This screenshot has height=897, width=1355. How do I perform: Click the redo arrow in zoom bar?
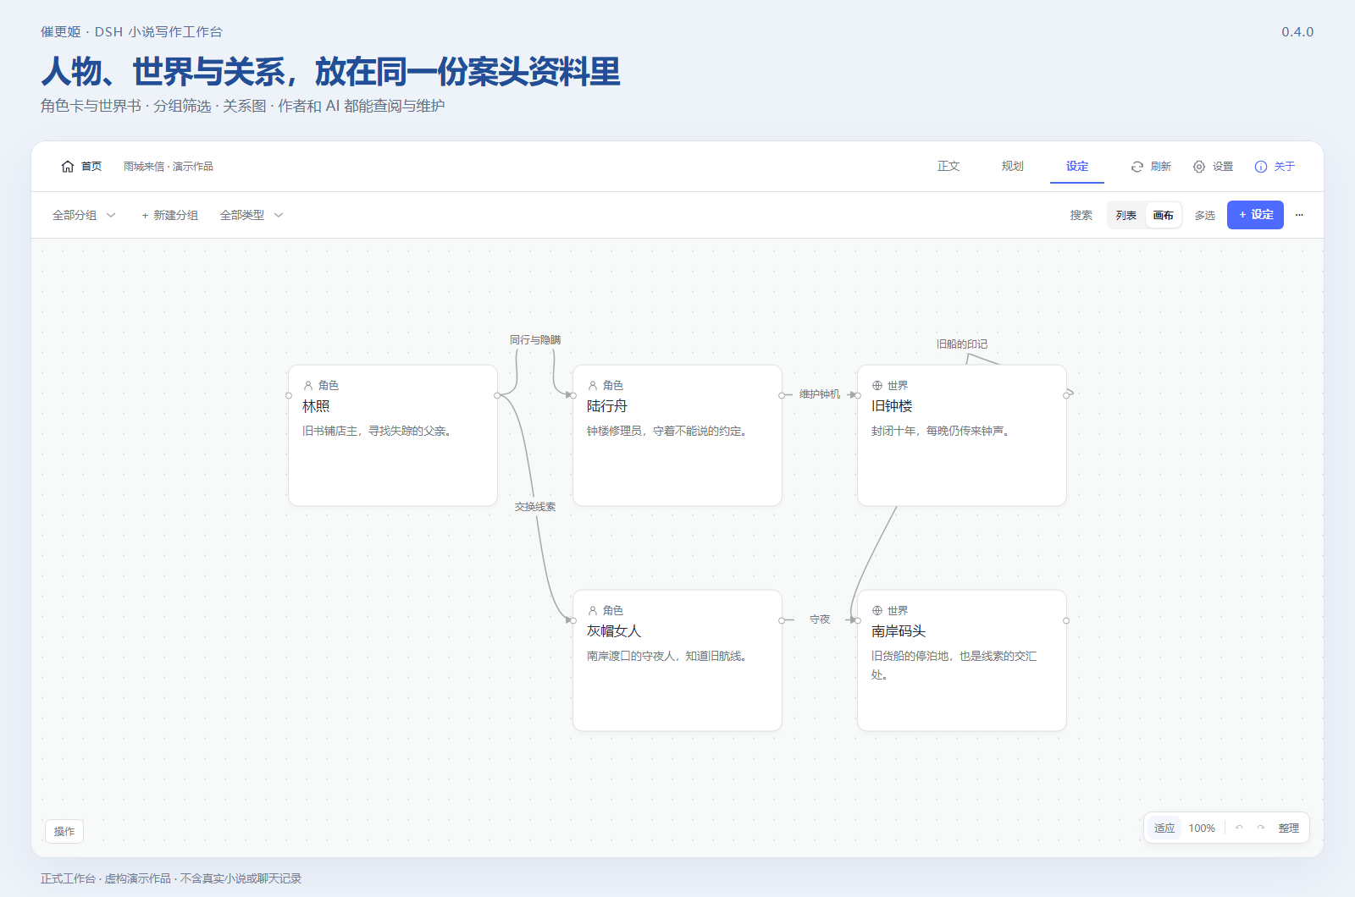(1261, 828)
